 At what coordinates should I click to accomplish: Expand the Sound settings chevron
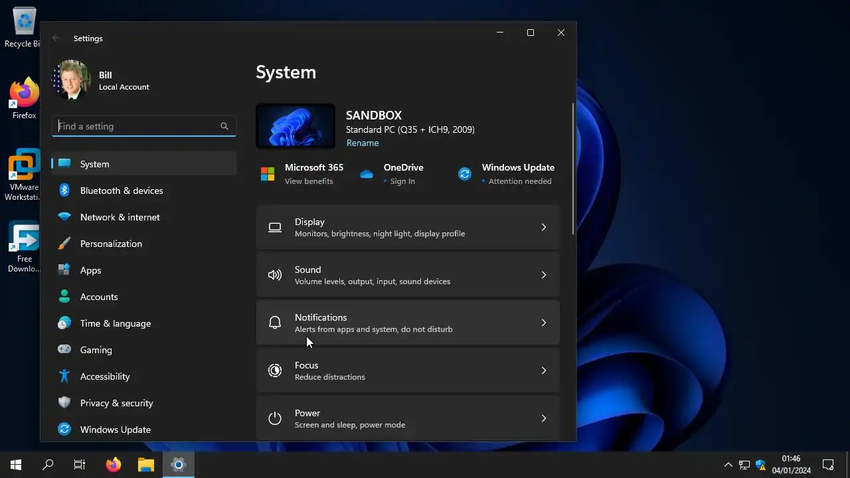pos(543,275)
